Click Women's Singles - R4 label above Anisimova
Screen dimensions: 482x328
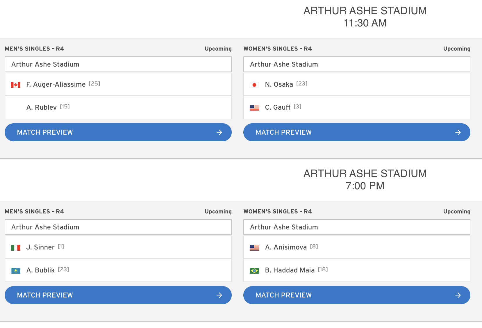tap(278, 211)
